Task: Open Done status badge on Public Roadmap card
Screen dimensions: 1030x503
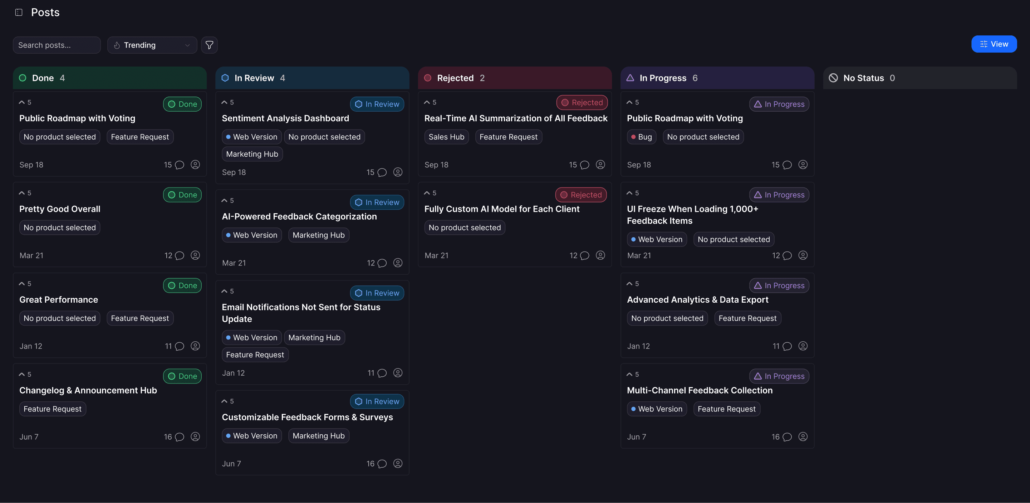Action: tap(182, 104)
